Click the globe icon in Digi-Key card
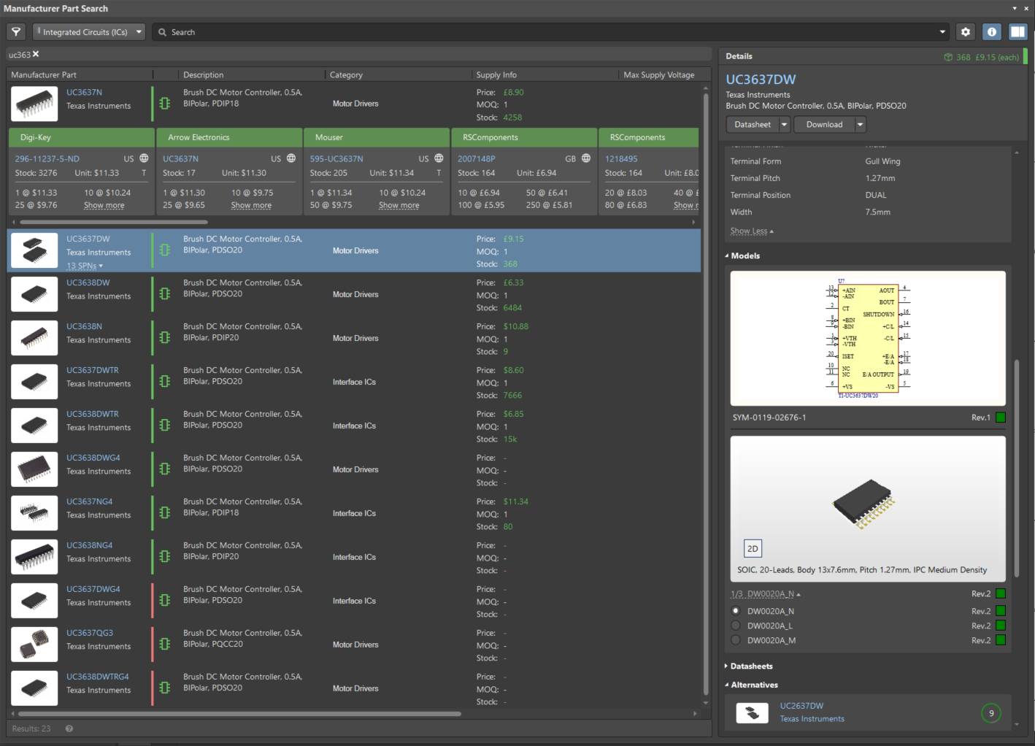The height and width of the screenshot is (746, 1035). click(x=144, y=158)
